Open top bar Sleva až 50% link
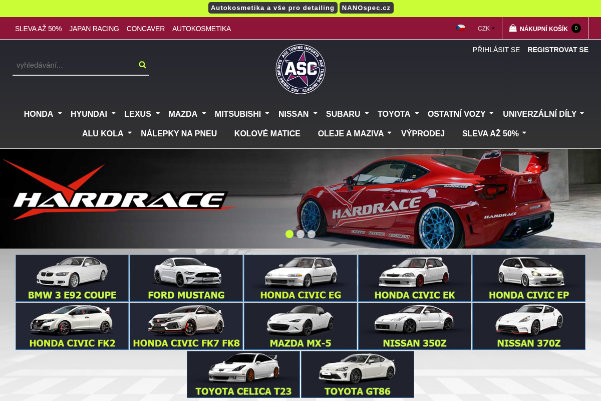The height and width of the screenshot is (401, 601). click(38, 29)
